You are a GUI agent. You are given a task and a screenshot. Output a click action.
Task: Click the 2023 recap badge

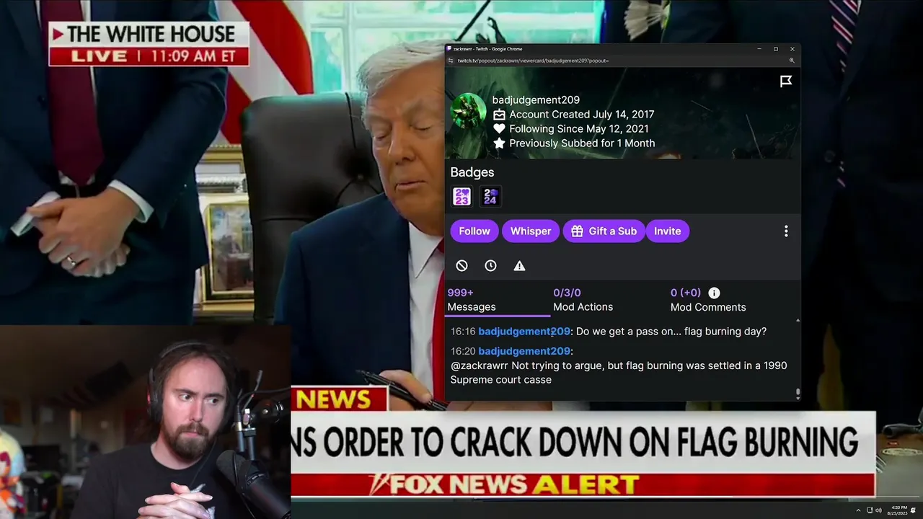[x=461, y=196]
